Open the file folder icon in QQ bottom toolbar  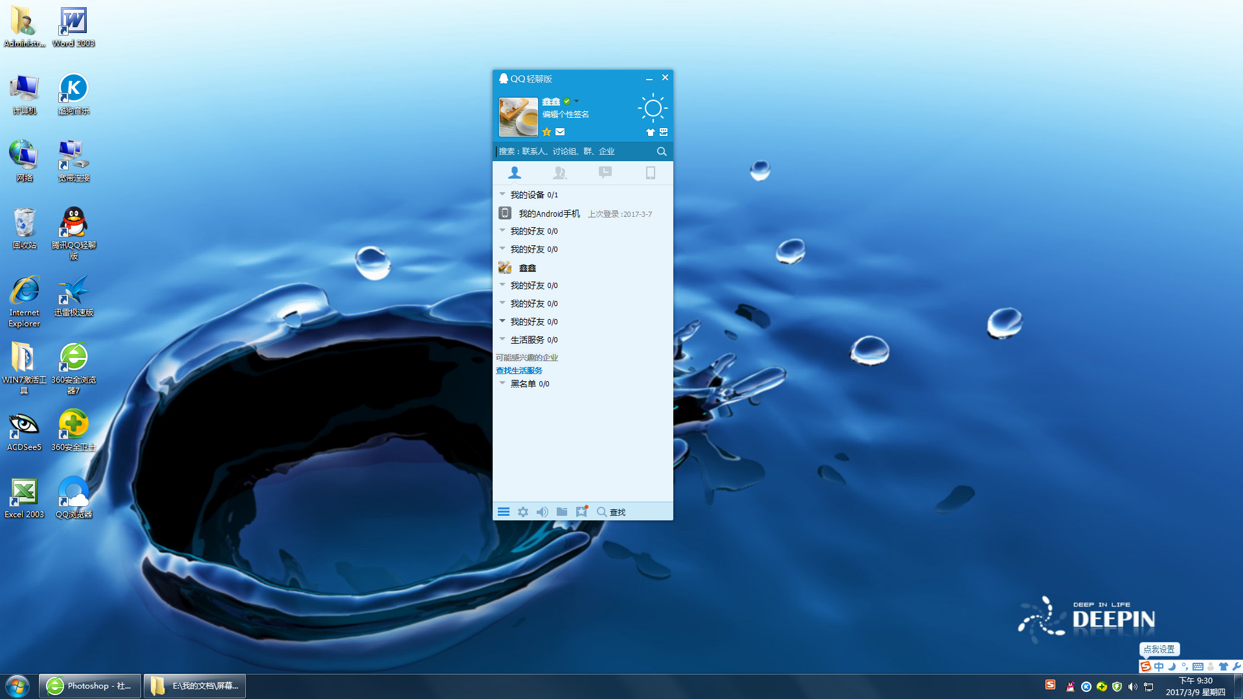pos(562,511)
